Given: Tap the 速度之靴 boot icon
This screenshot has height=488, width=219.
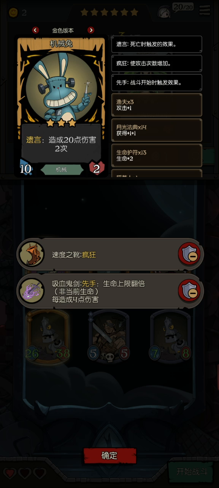Looking at the screenshot, I should (32, 254).
